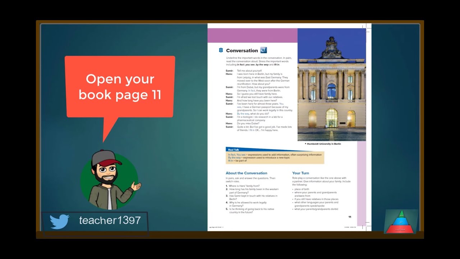Click 'And how long have you been here?'
Screen dimensions: 460x259
[257, 100]
